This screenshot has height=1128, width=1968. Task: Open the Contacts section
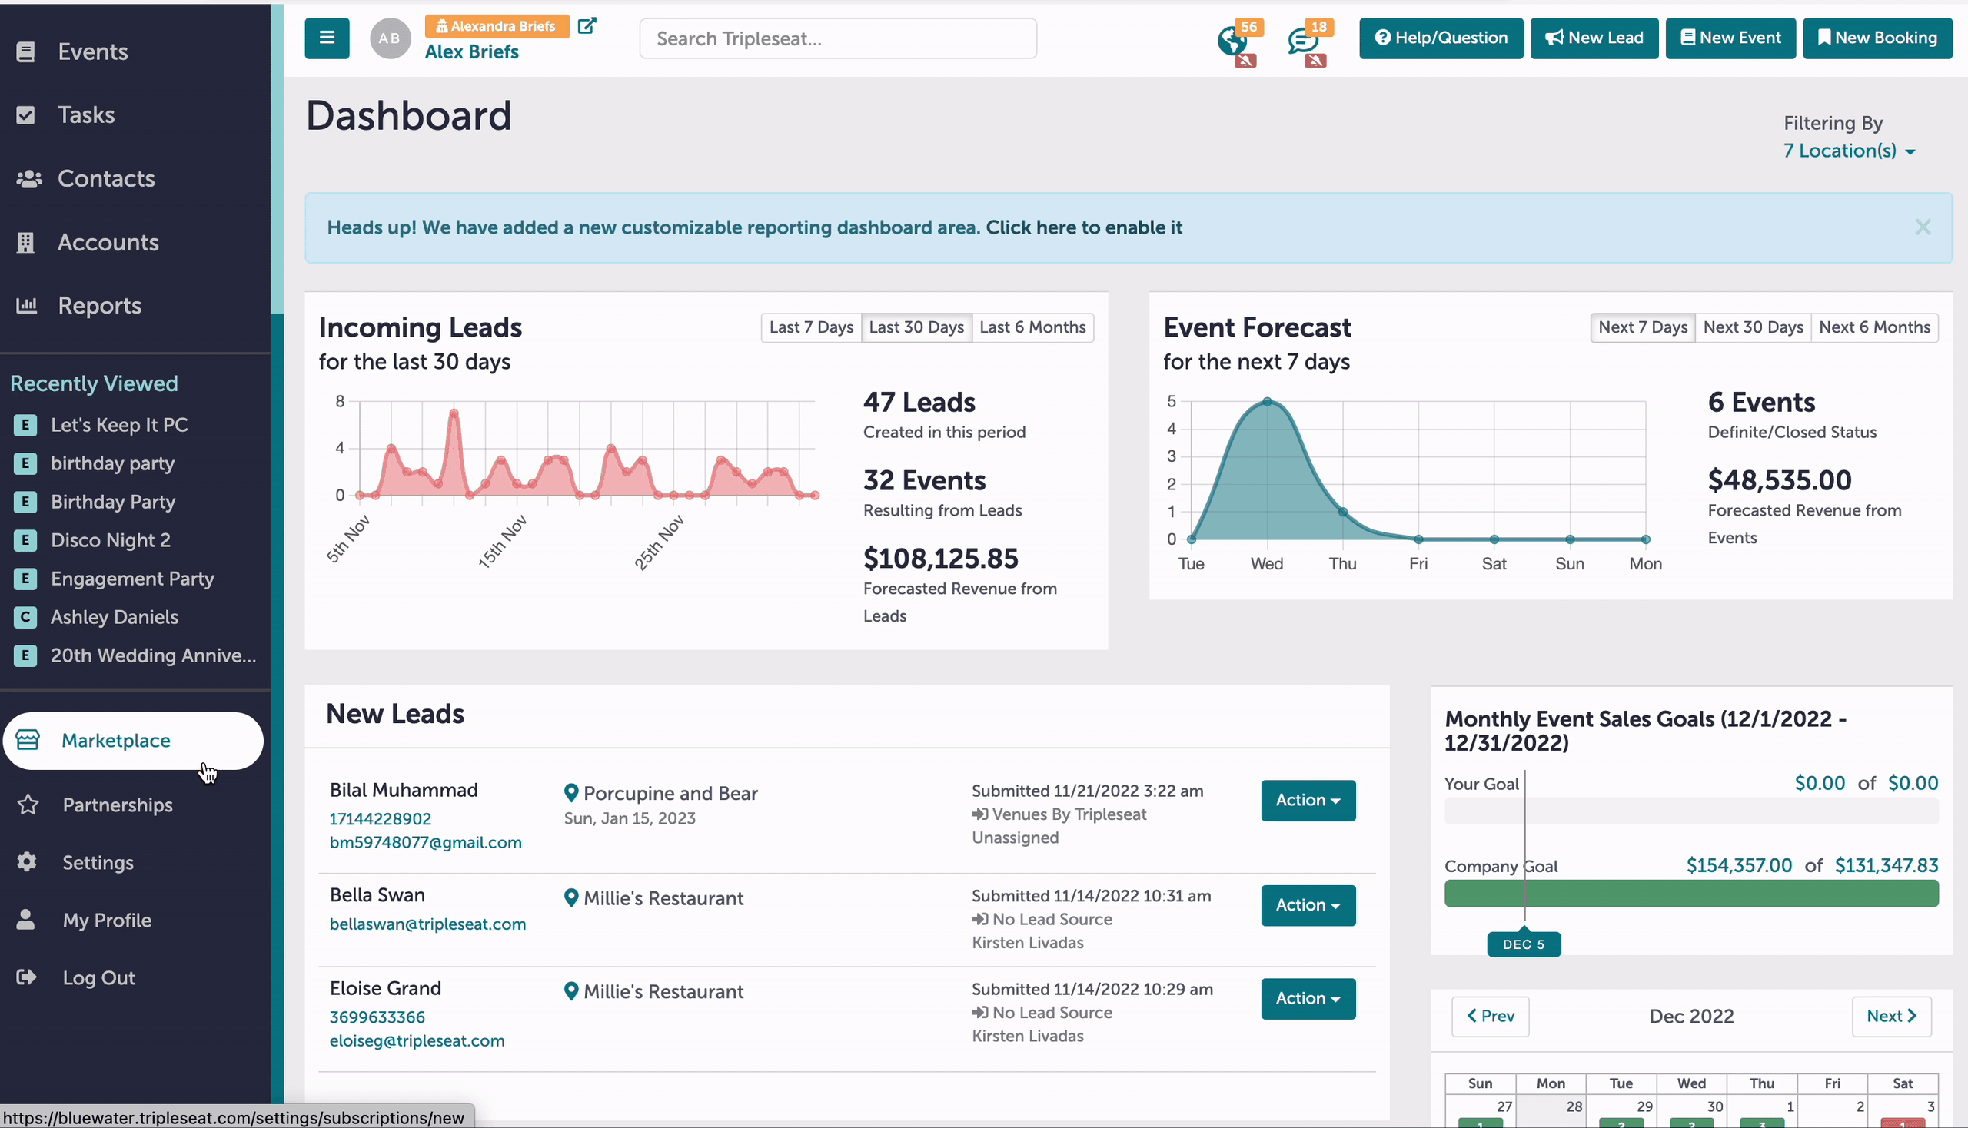(106, 179)
